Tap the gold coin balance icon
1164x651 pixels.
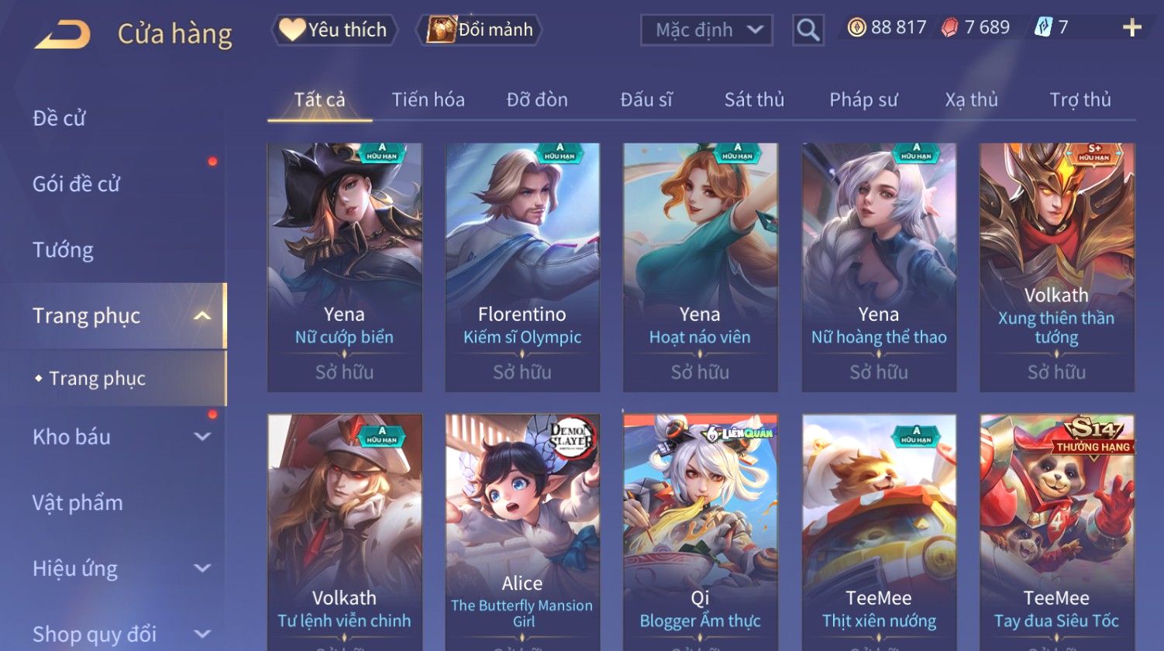[856, 28]
